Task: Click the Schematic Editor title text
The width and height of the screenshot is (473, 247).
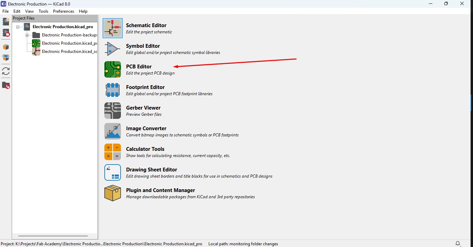Action: point(146,25)
